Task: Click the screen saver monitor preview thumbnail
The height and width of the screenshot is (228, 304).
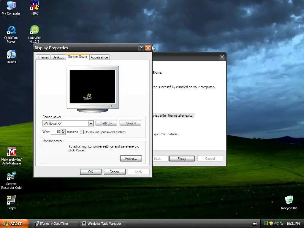Action: 93,89
